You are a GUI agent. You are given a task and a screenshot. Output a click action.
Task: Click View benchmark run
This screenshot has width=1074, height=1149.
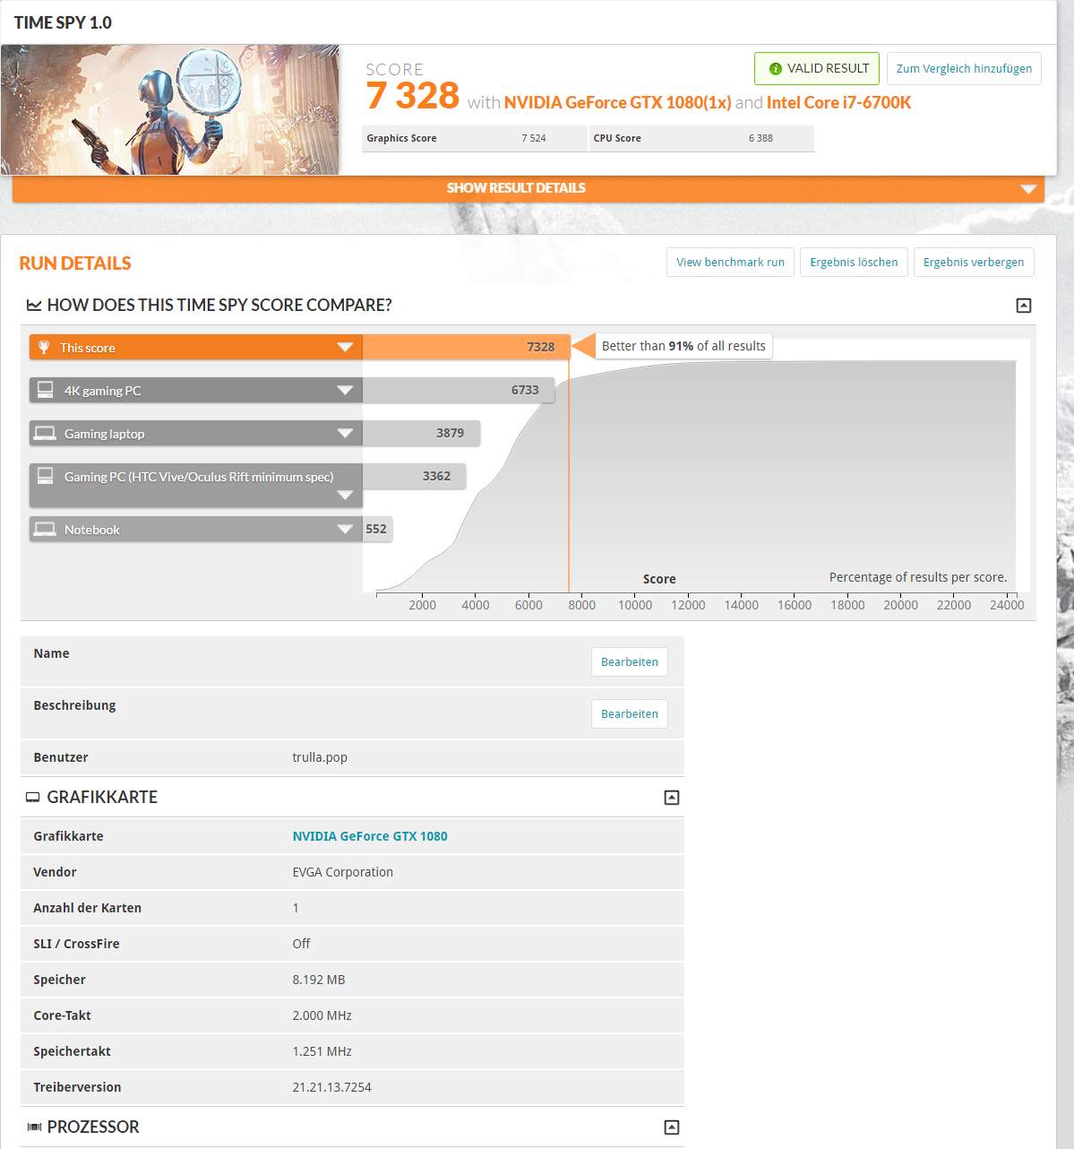tap(730, 262)
